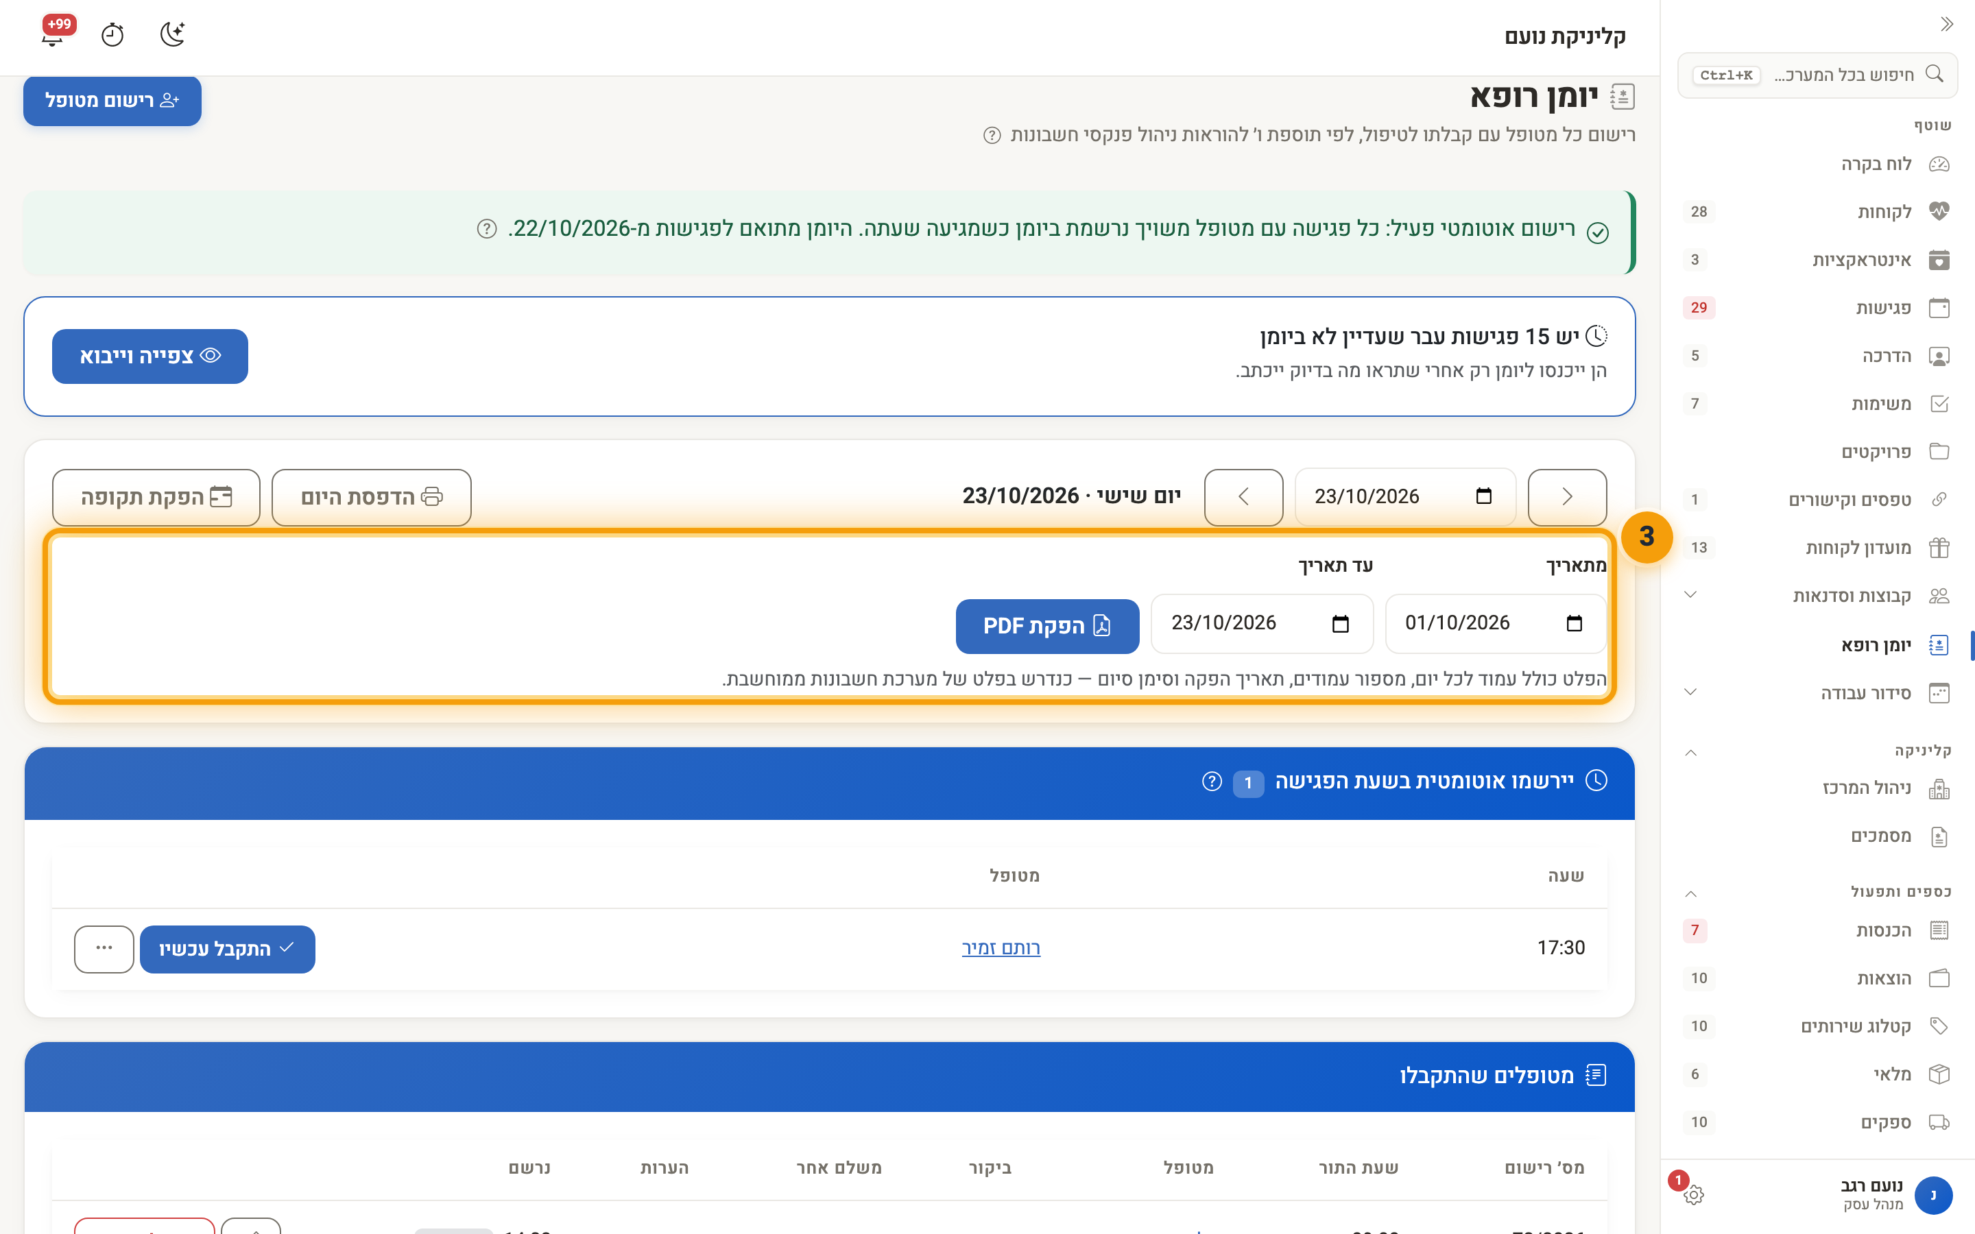Open patient link רותם זמיר

click(x=1001, y=948)
